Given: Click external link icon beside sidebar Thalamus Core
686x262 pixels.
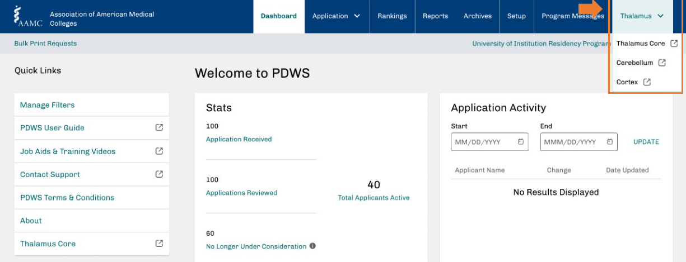Looking at the screenshot, I should tap(159, 244).
